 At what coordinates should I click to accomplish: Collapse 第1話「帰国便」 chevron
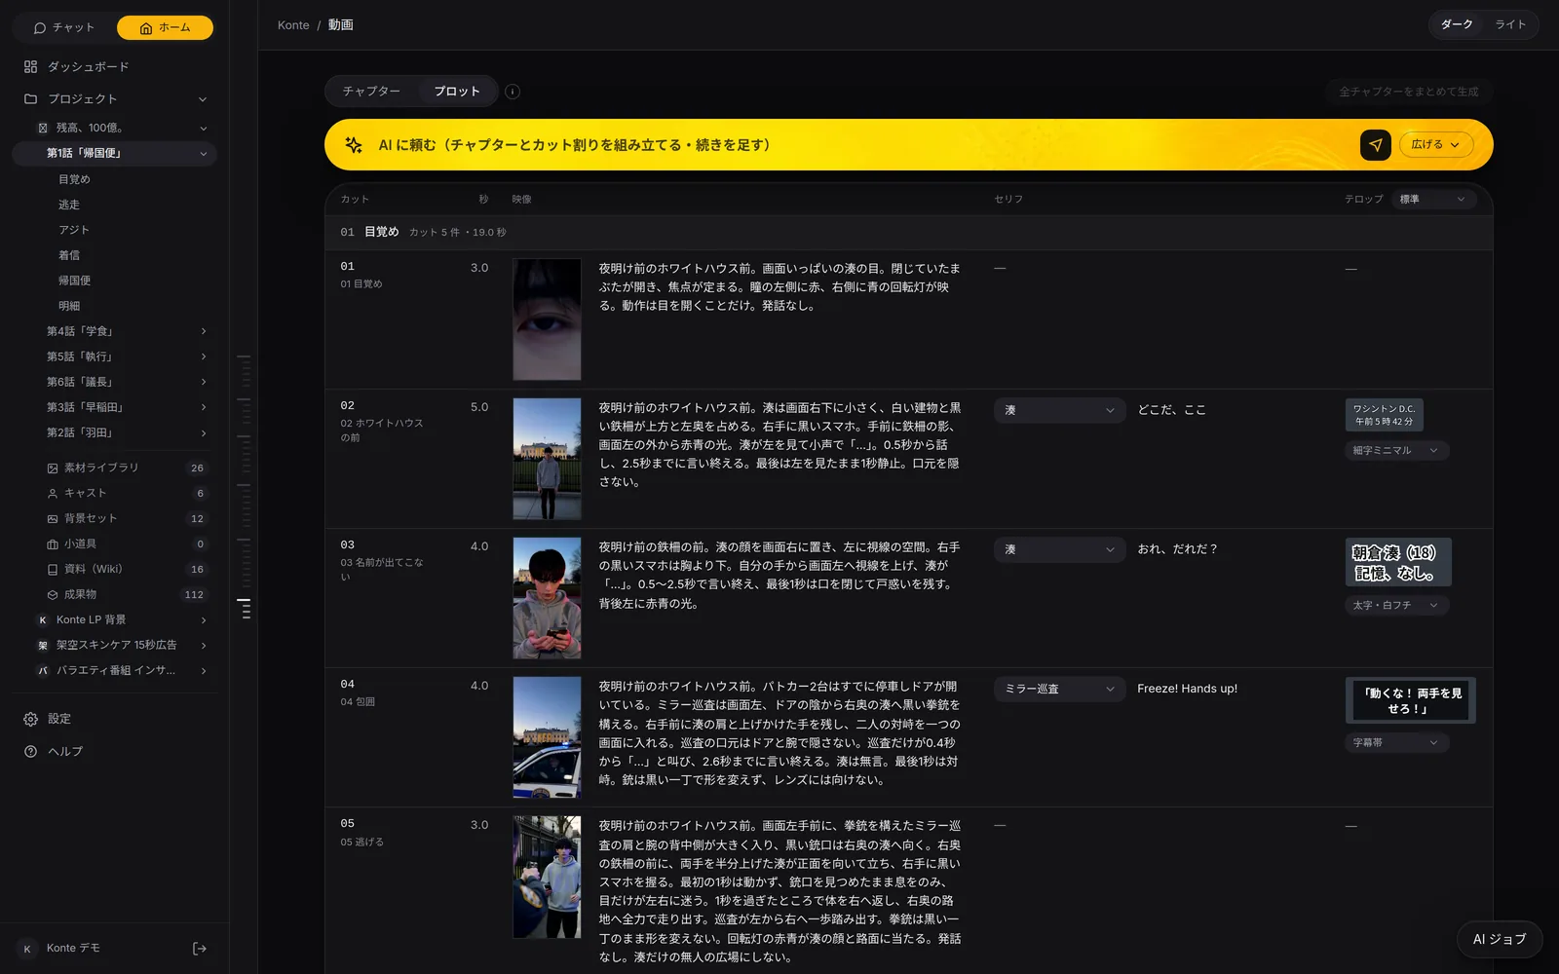(x=203, y=154)
